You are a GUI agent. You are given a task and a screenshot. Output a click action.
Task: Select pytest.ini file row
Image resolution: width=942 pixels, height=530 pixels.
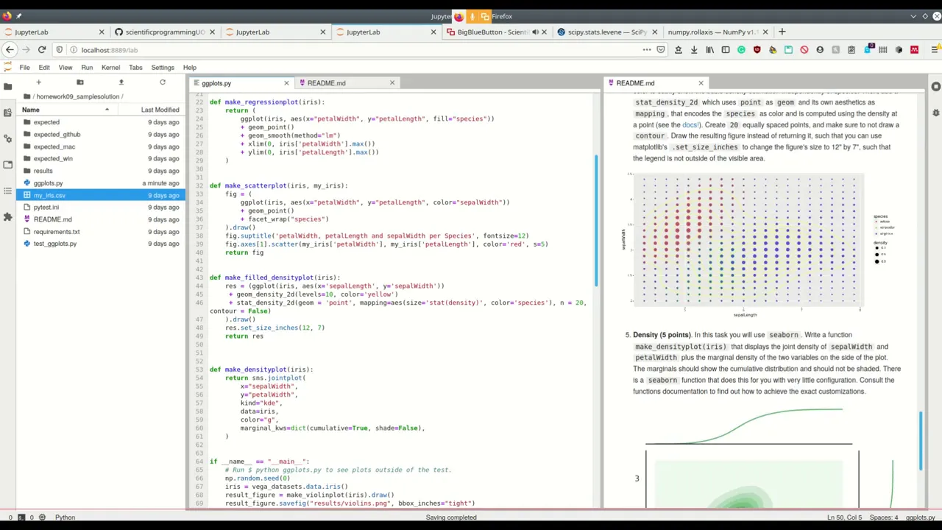(101, 208)
